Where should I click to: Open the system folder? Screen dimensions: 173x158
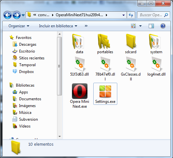(x=156, y=44)
